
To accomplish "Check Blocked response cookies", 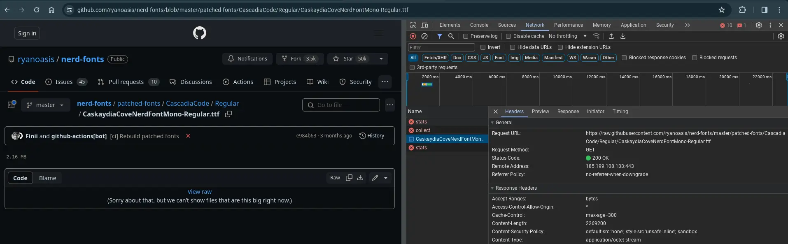I will 624,58.
